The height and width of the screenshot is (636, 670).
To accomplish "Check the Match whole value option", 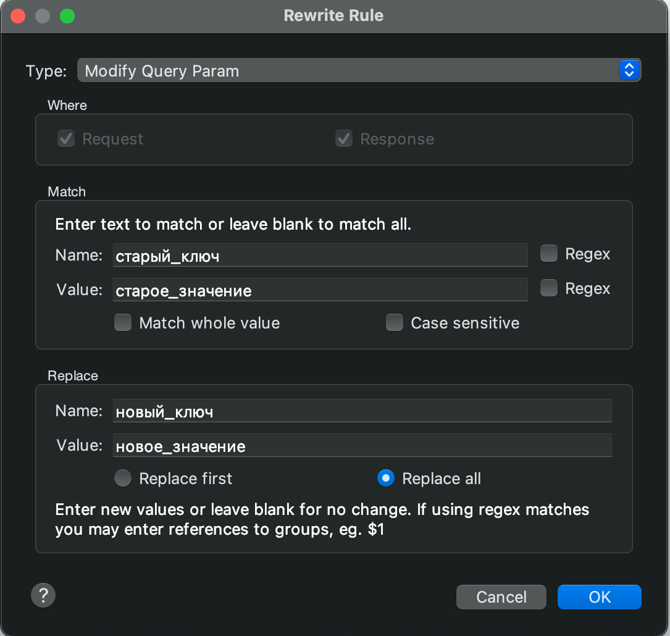I will (x=124, y=323).
